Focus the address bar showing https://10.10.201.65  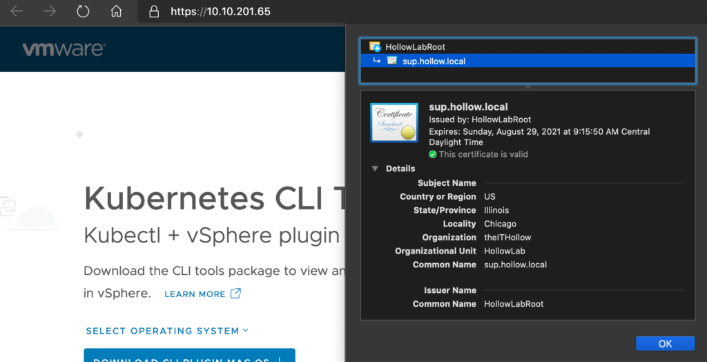coord(221,12)
